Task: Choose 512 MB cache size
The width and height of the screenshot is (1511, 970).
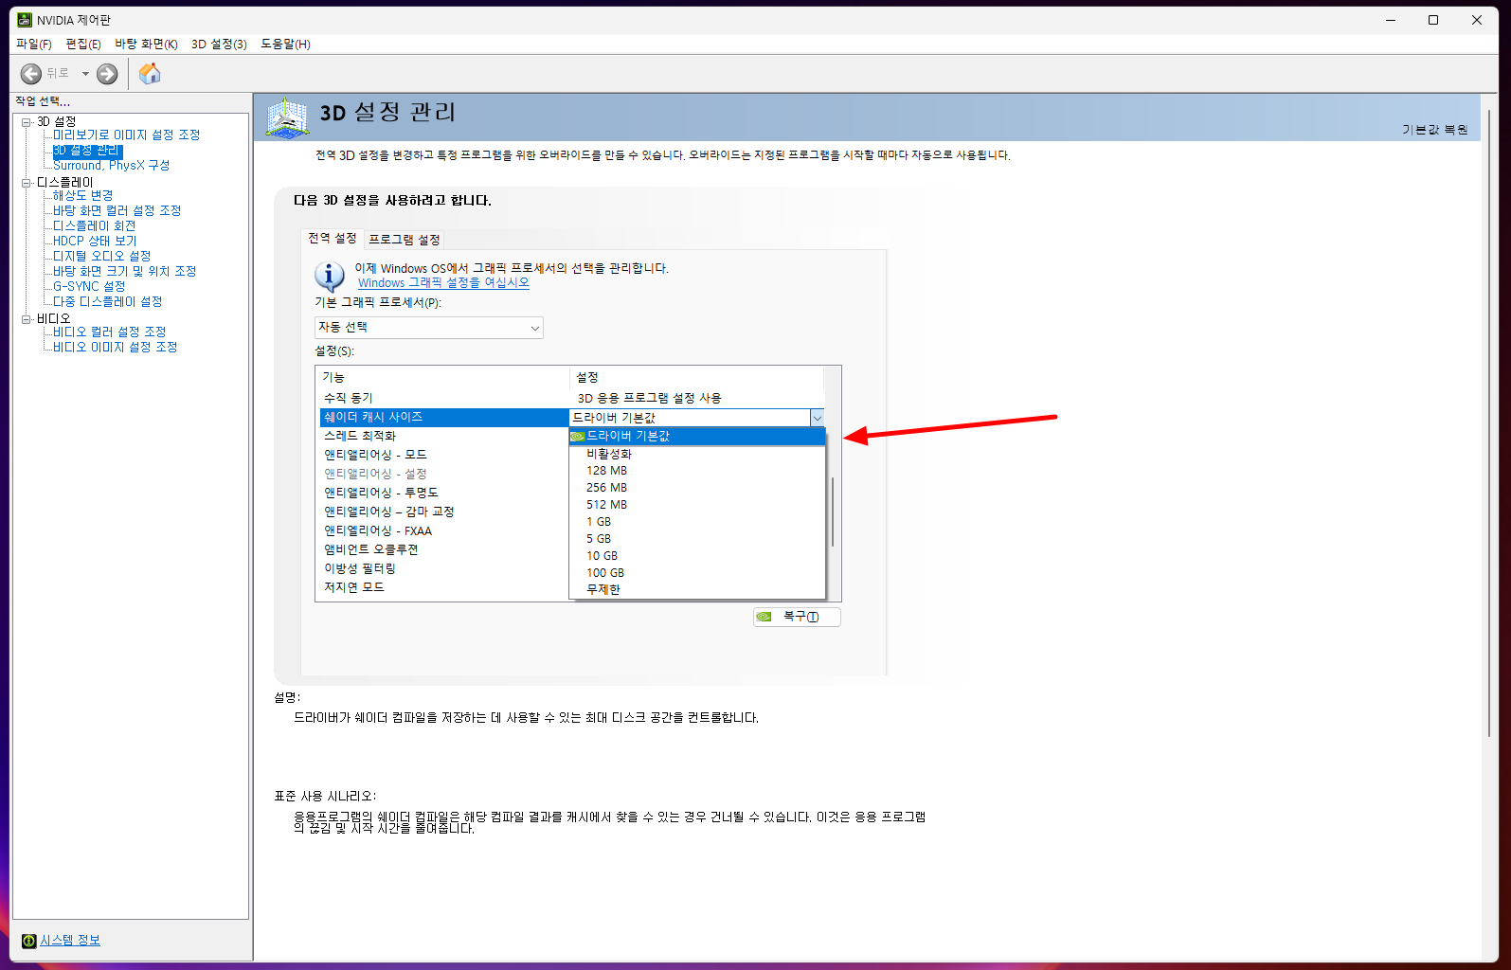Action: click(697, 505)
